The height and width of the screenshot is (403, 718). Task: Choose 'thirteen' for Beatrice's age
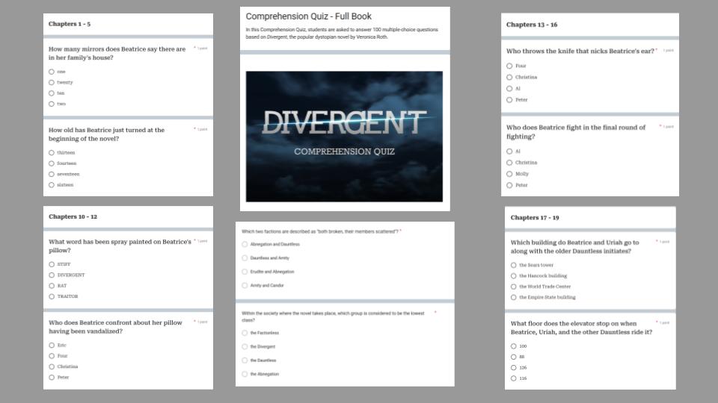52,152
